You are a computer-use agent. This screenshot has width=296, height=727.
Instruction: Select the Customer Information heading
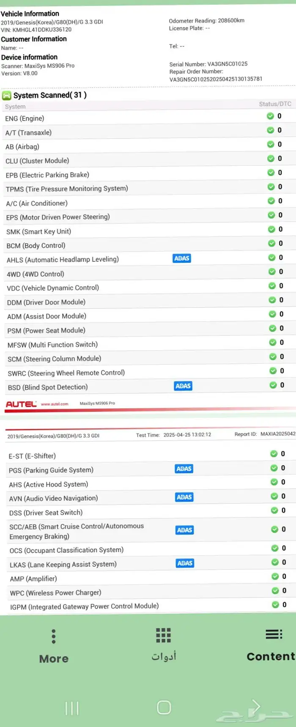point(34,39)
